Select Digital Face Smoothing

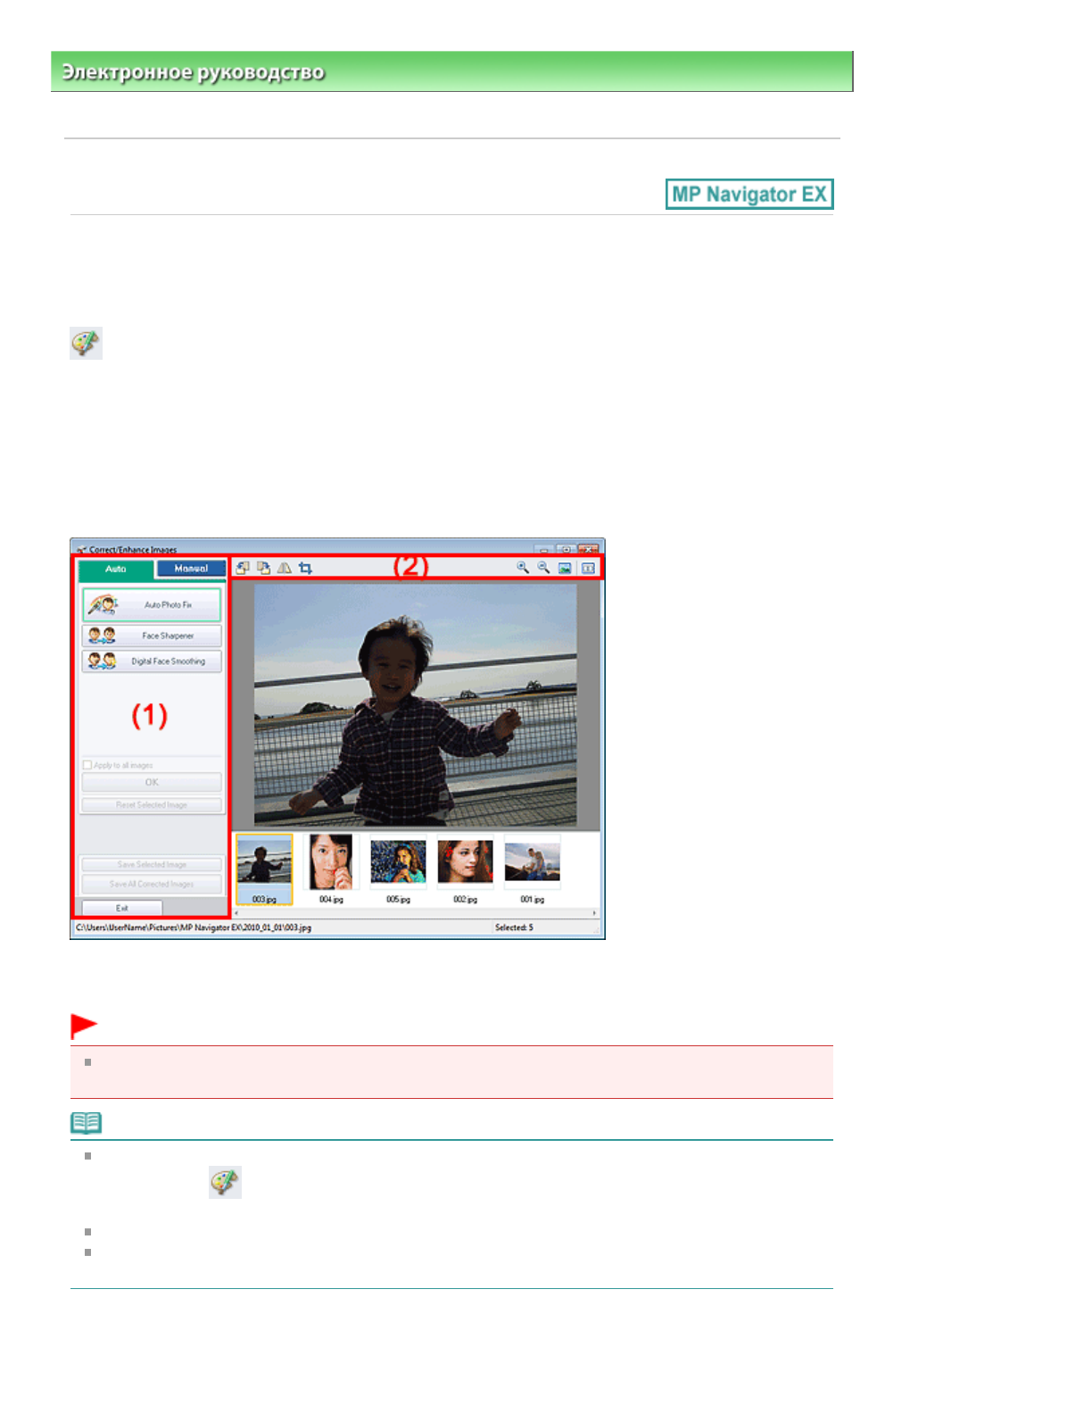(152, 661)
